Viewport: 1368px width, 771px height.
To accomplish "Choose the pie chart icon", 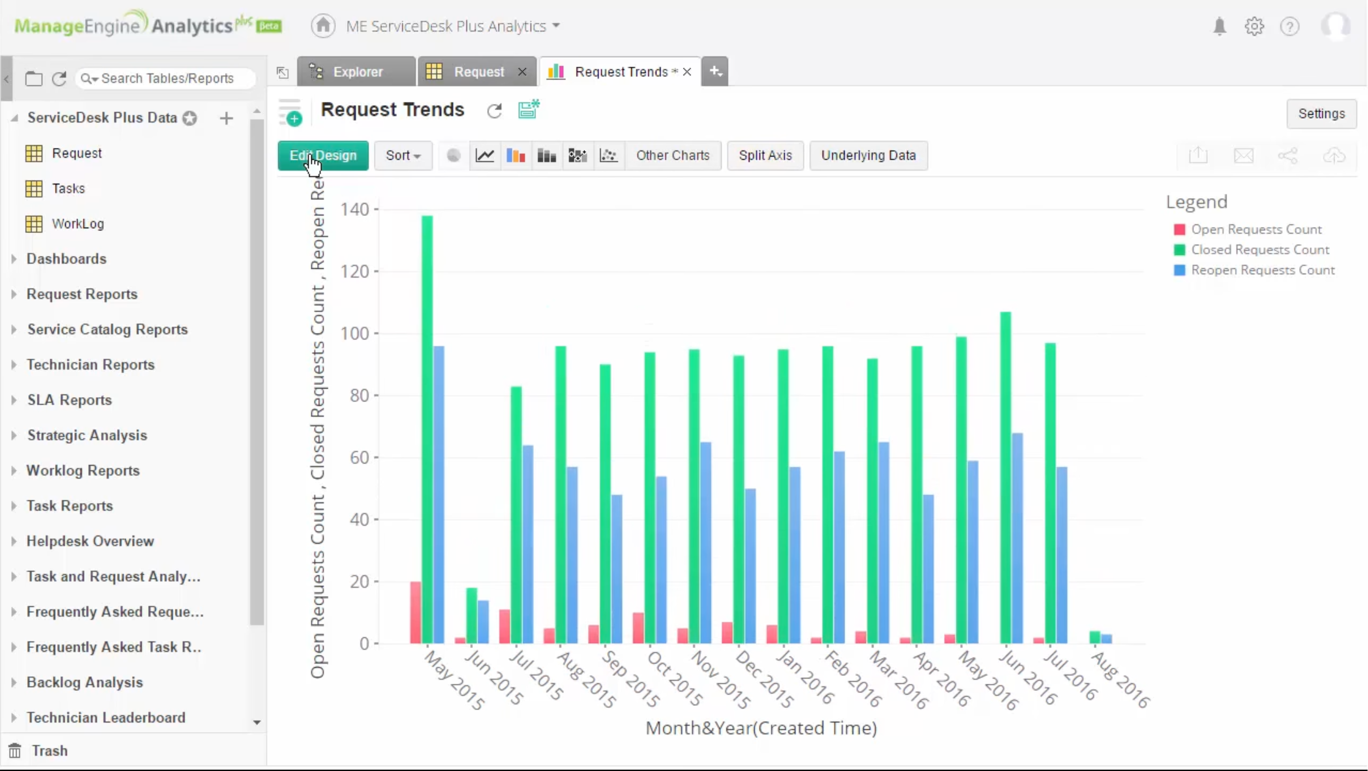I will point(454,156).
